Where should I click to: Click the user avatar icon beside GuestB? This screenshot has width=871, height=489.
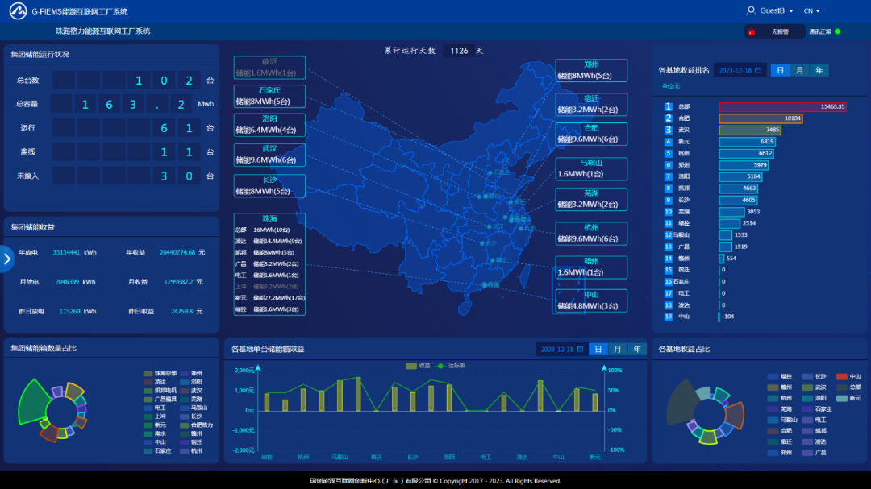[752, 10]
